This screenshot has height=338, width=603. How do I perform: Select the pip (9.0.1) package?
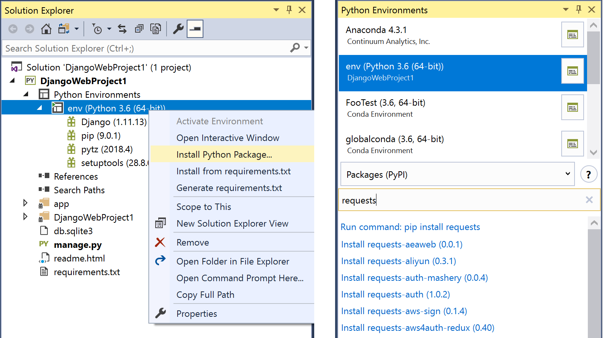tap(101, 136)
